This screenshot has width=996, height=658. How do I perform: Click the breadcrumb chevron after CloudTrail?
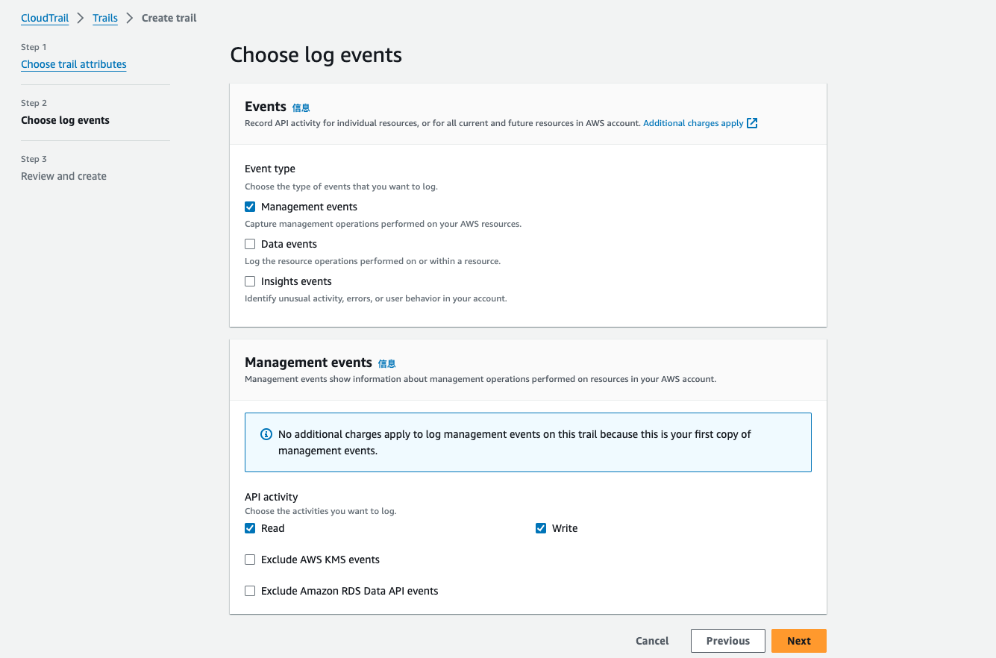point(81,18)
